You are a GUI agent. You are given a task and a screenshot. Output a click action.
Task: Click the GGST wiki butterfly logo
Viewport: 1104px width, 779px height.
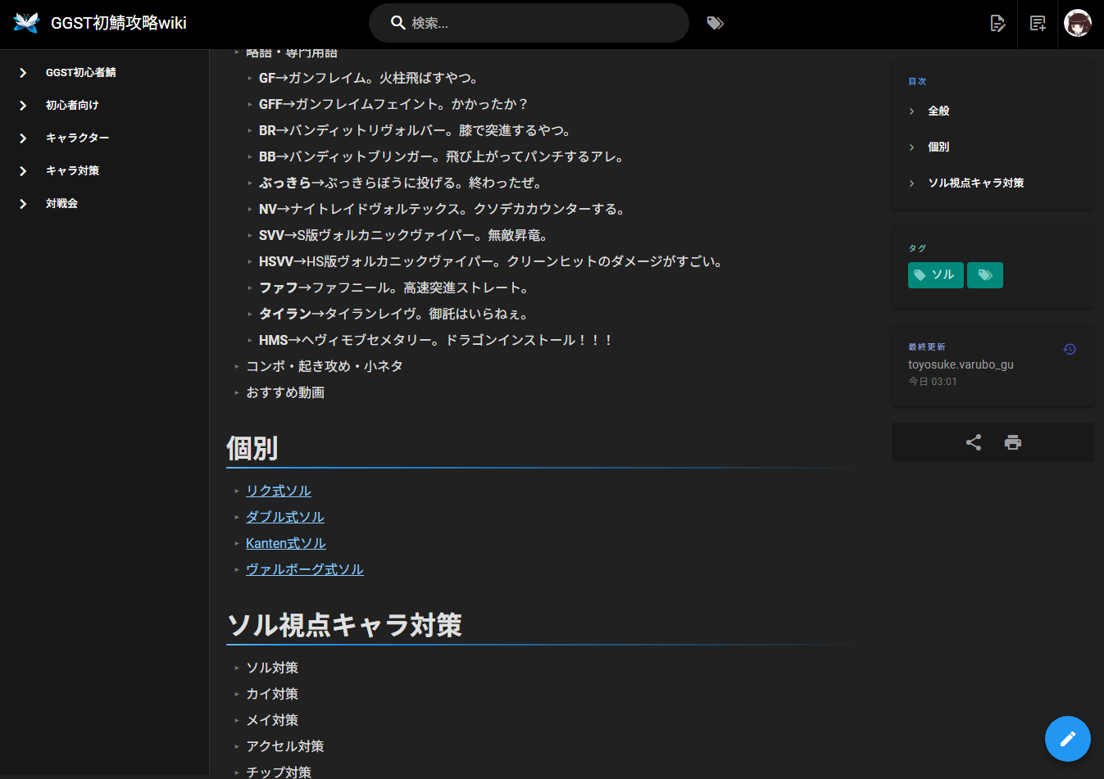click(x=26, y=23)
